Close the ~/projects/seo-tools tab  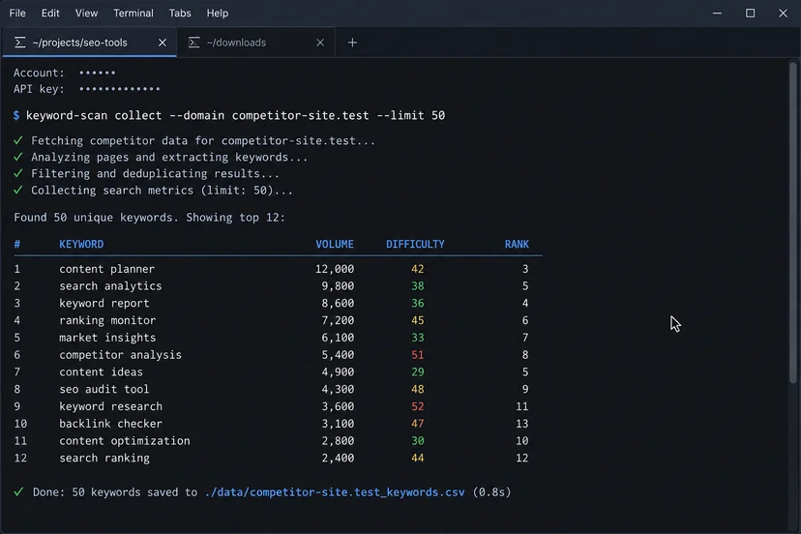click(x=163, y=43)
